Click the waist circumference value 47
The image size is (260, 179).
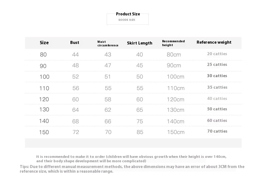(108, 66)
